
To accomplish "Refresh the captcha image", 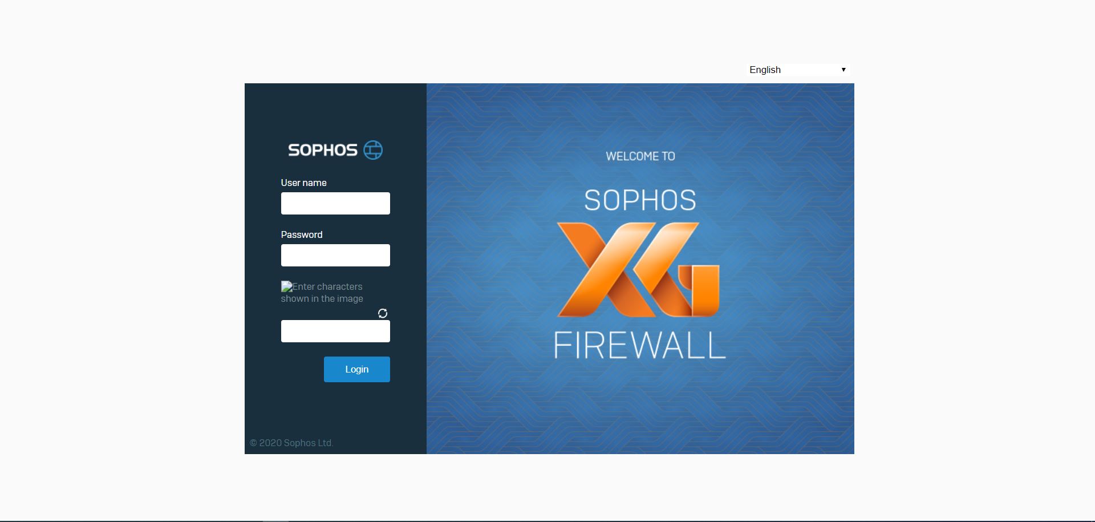I will click(383, 313).
